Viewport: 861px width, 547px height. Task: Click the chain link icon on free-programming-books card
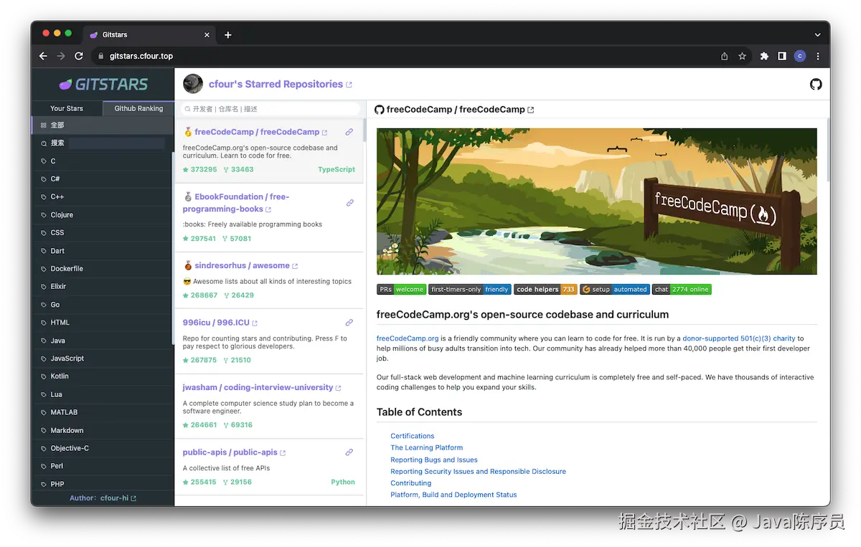[350, 203]
